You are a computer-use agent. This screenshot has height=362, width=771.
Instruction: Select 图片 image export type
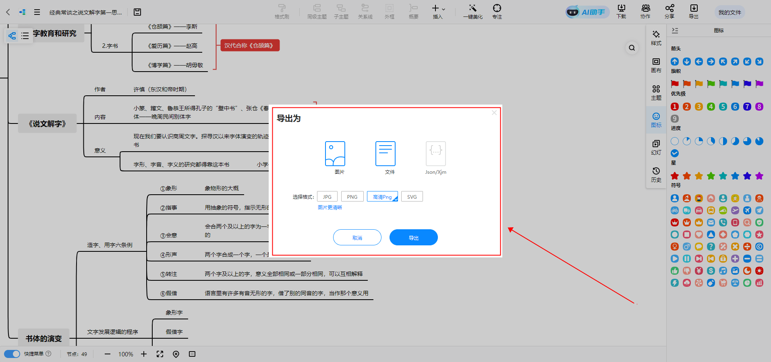point(335,157)
